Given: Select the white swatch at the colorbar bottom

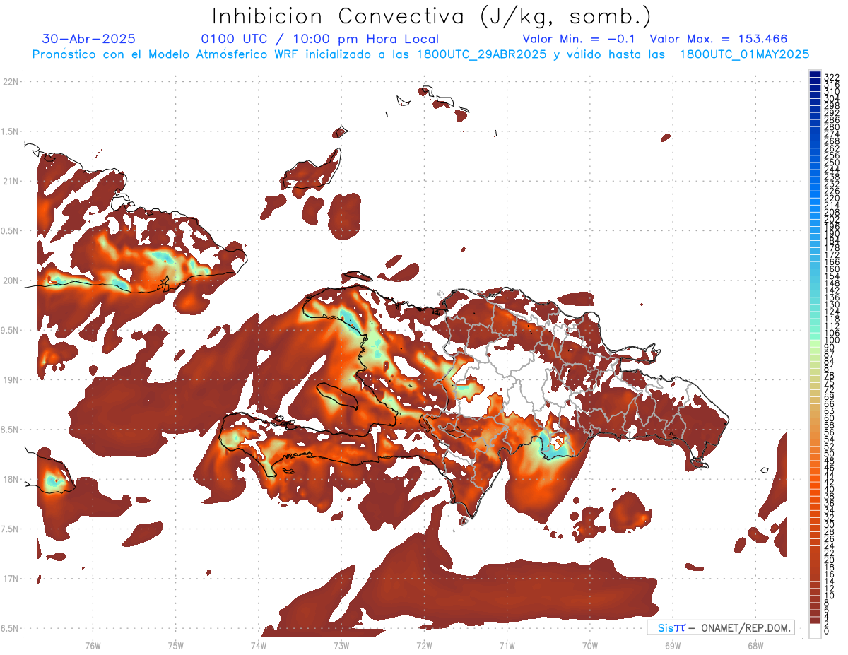Looking at the screenshot, I should pyautogui.click(x=815, y=632).
